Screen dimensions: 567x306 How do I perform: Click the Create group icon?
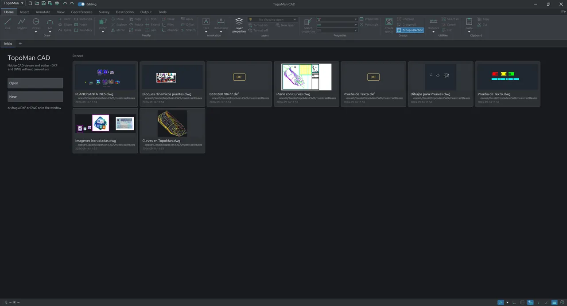[389, 25]
